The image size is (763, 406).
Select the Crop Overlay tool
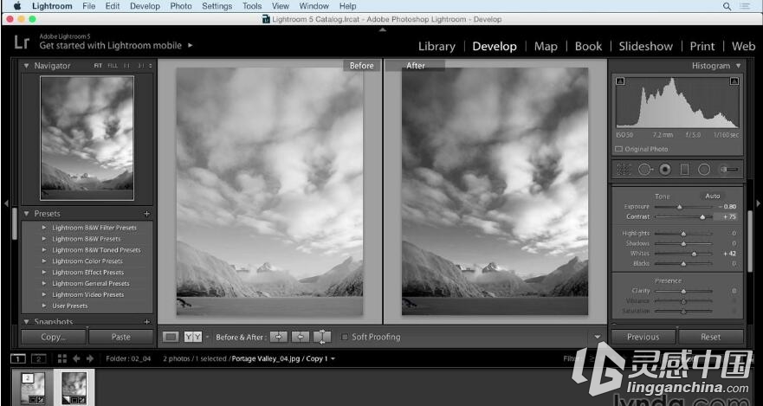pyautogui.click(x=624, y=169)
